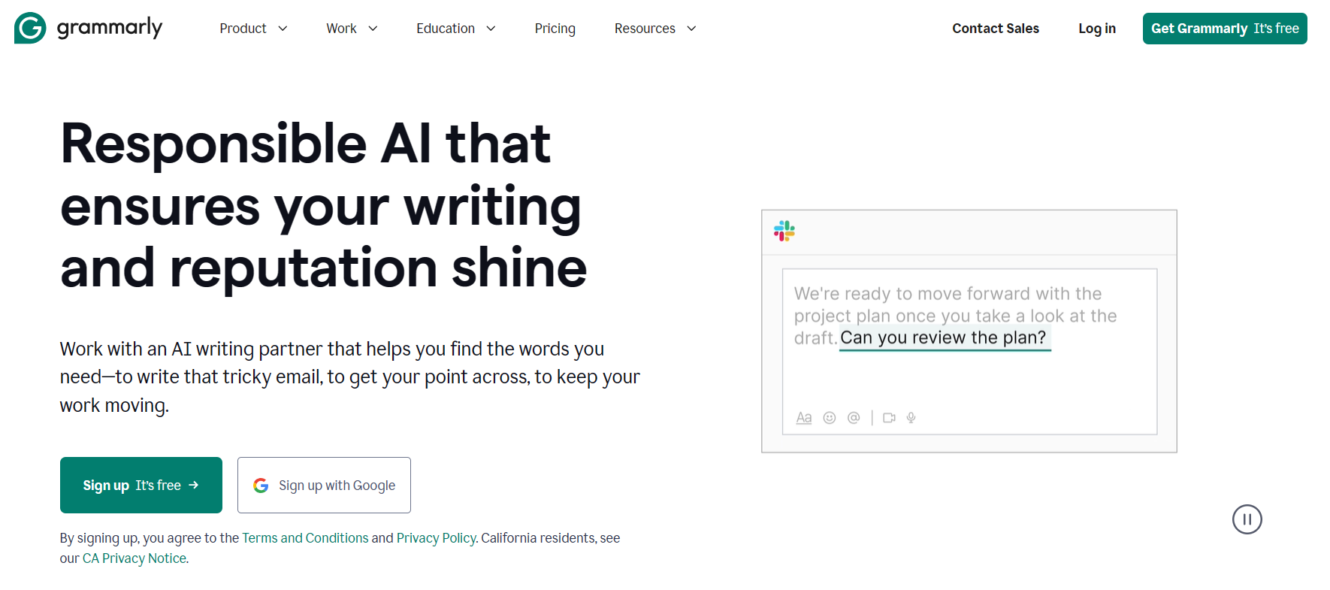This screenshot has height=590, width=1330.
Task: Select Pricing from the navigation
Action: [555, 28]
